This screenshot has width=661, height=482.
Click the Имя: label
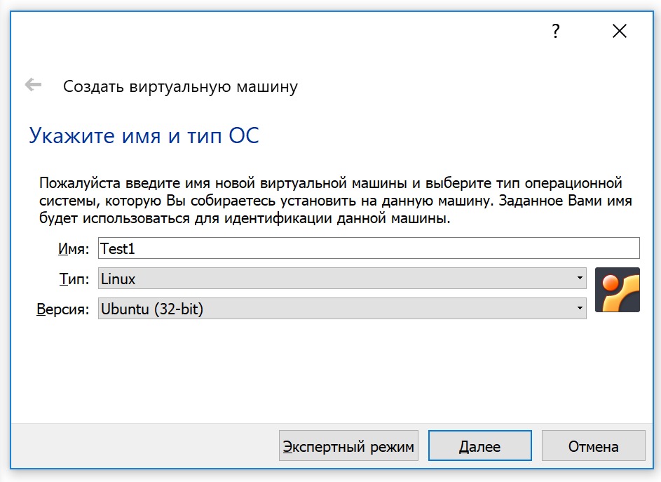coord(74,249)
